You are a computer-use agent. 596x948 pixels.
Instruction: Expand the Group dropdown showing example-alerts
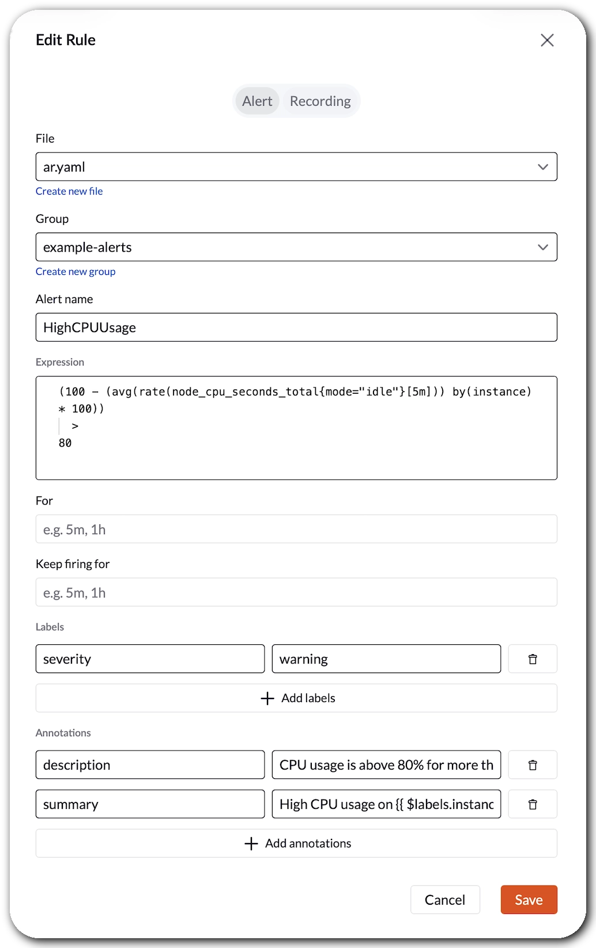(x=296, y=247)
